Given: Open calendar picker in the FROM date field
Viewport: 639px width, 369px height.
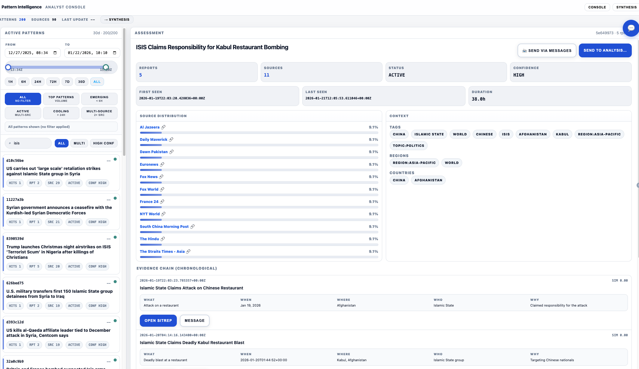Looking at the screenshot, I should [55, 53].
